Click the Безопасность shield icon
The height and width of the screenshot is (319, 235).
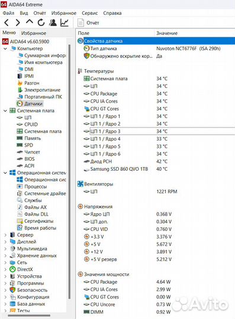click(12, 290)
